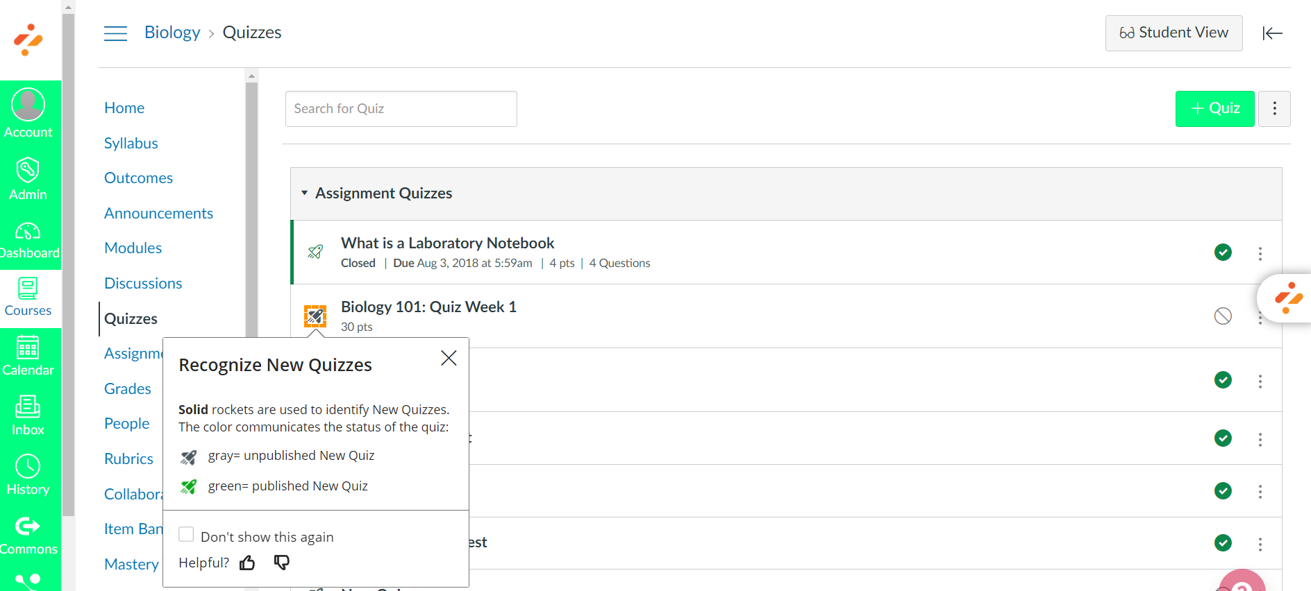
Task: Give a thumbs up on the Recognize New Quizzes tip
Action: click(x=247, y=563)
